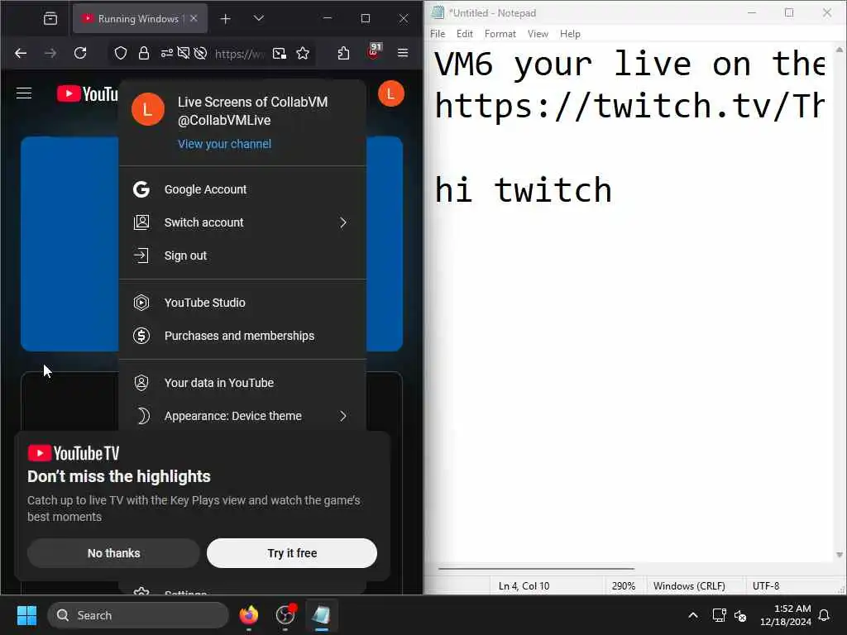Close the Running Windows tab
This screenshot has width=847, height=635.
(x=194, y=18)
